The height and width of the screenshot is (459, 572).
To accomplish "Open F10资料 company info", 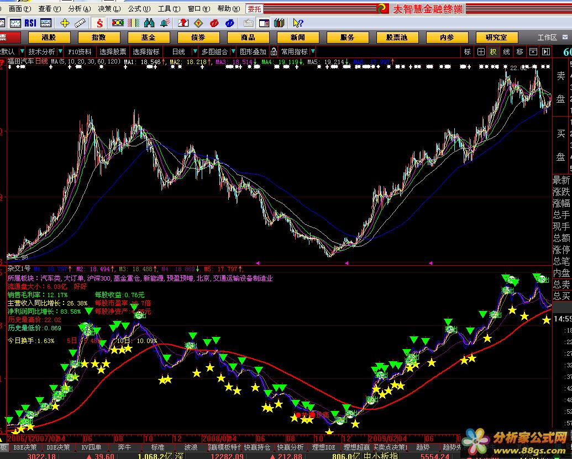I will (x=80, y=52).
